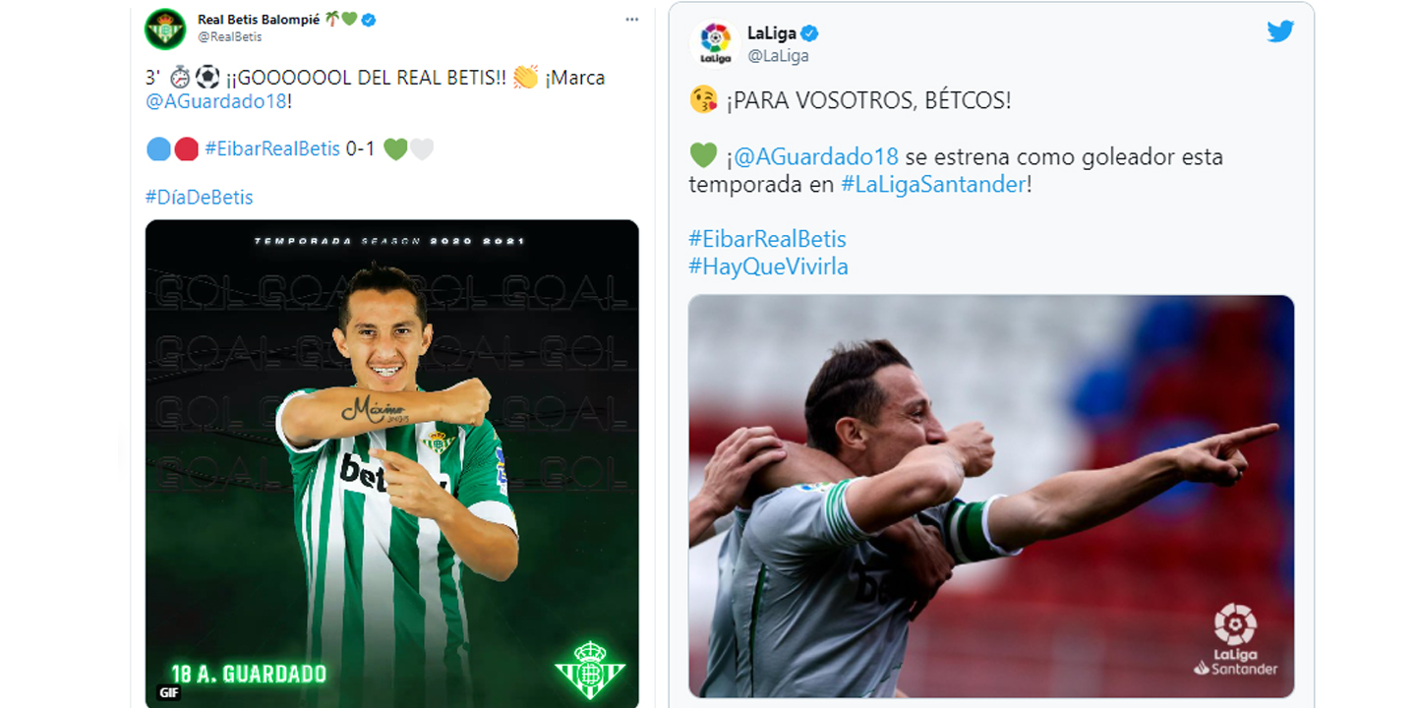Click the Real Betis crest in the GIF
This screenshot has height=708, width=1416.
[x=589, y=670]
